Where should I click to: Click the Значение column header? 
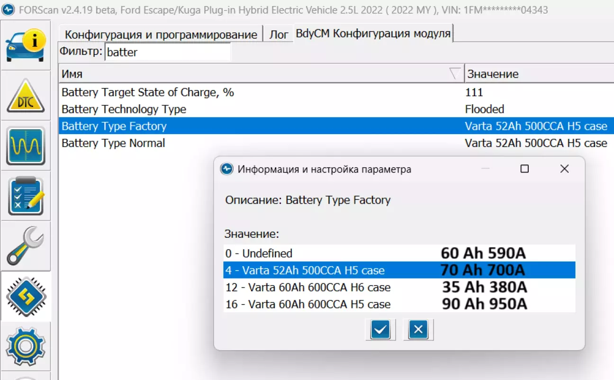point(535,74)
